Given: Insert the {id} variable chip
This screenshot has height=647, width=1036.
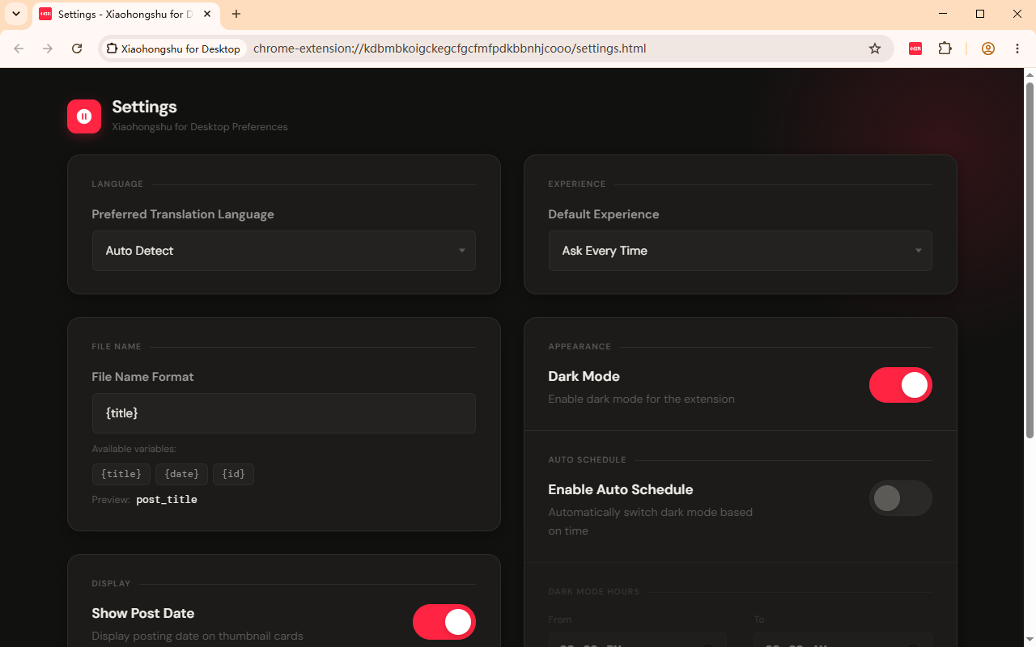Looking at the screenshot, I should 234,474.
